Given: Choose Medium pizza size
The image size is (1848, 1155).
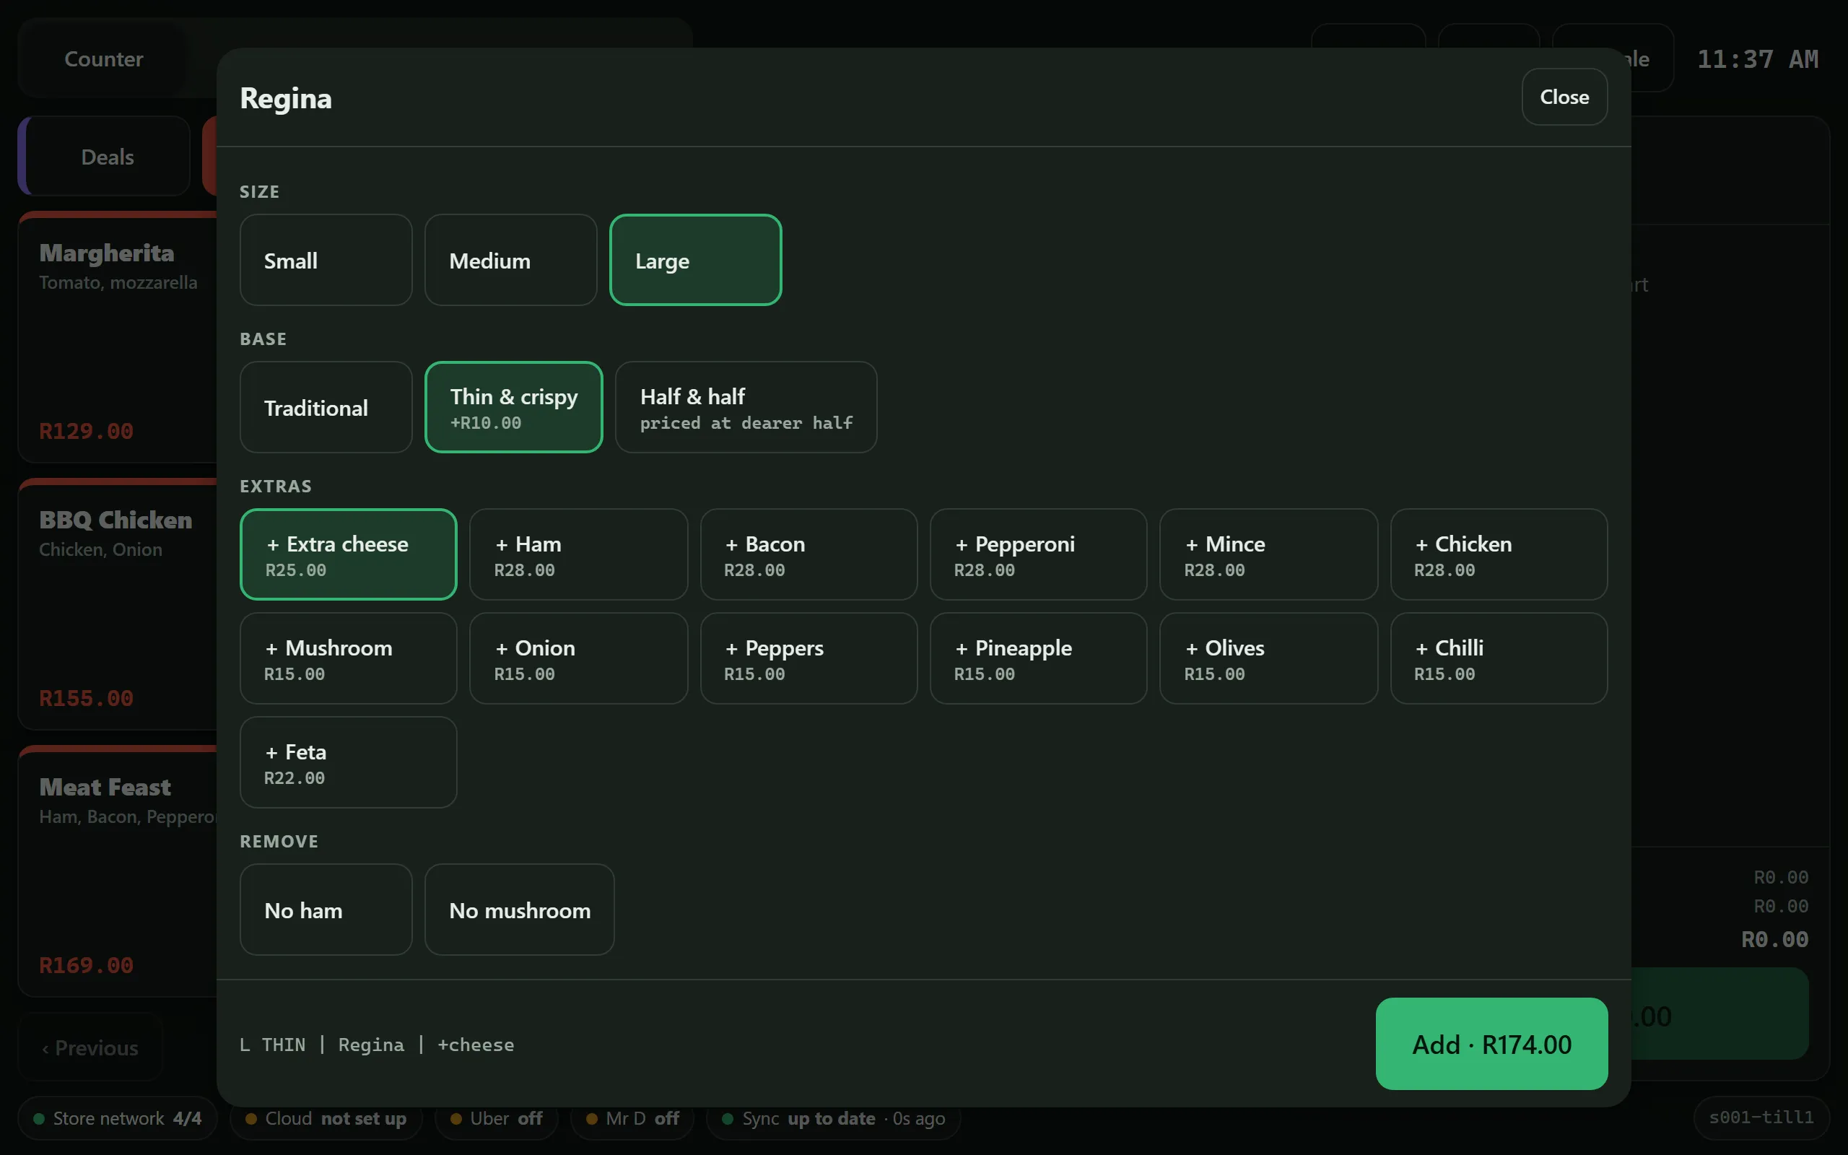Looking at the screenshot, I should pyautogui.click(x=511, y=260).
